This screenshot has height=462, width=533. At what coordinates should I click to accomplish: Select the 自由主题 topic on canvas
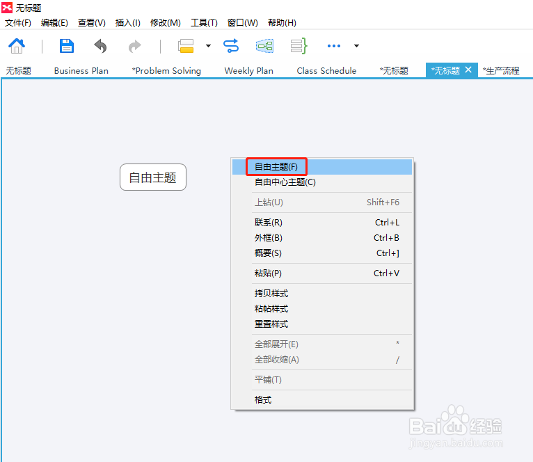pos(153,177)
